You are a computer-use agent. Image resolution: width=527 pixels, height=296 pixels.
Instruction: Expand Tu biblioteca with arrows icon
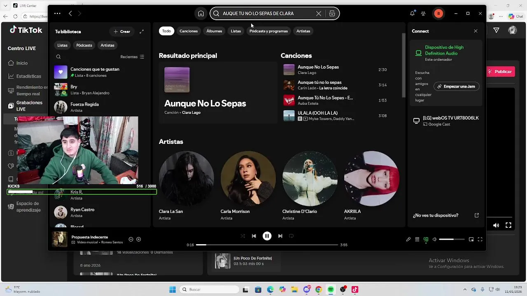point(142,32)
